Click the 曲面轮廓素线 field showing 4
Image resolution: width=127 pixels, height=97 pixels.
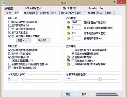(x=76, y=38)
